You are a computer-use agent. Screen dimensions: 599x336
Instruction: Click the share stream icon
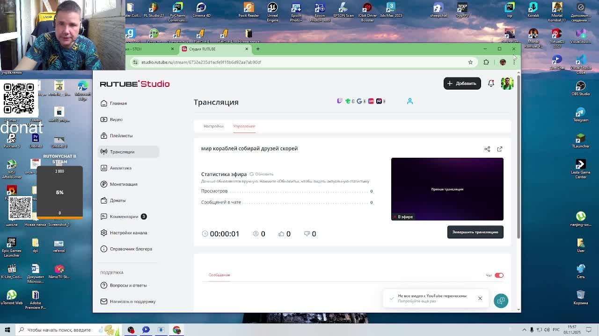coord(487,149)
